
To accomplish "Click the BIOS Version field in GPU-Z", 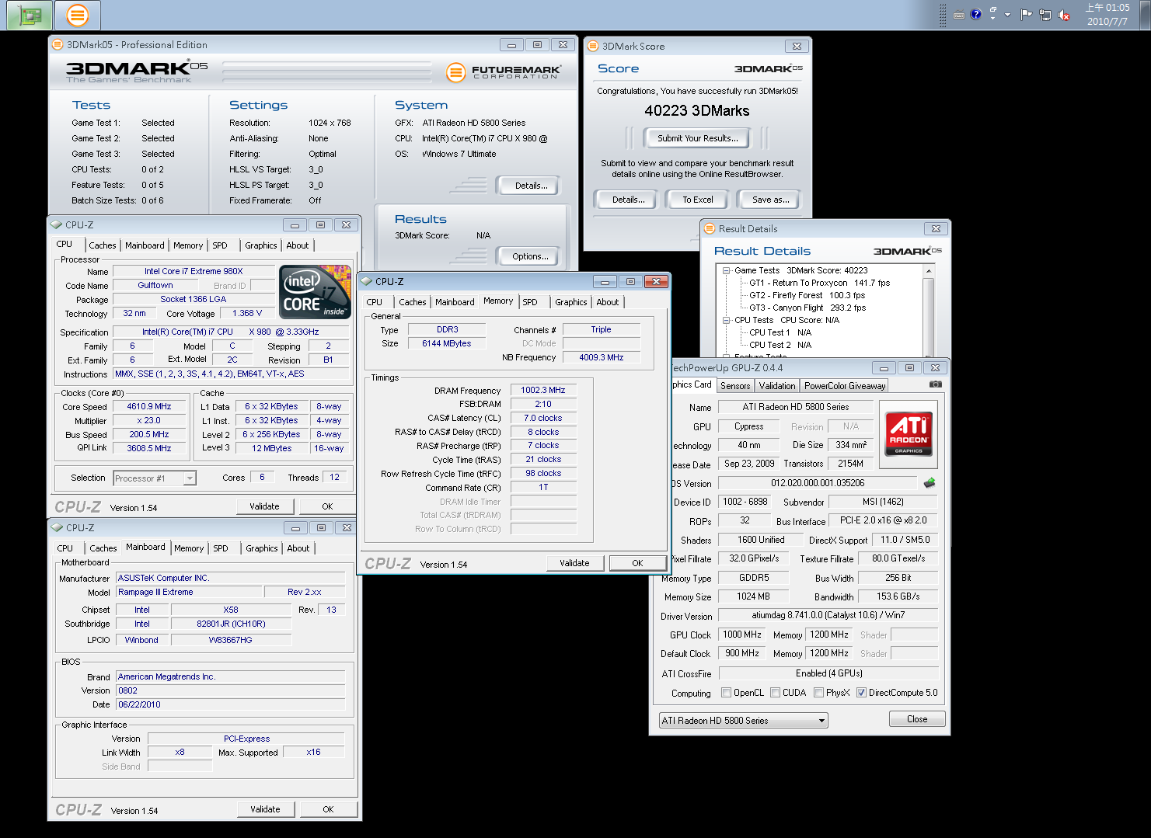I will click(817, 483).
